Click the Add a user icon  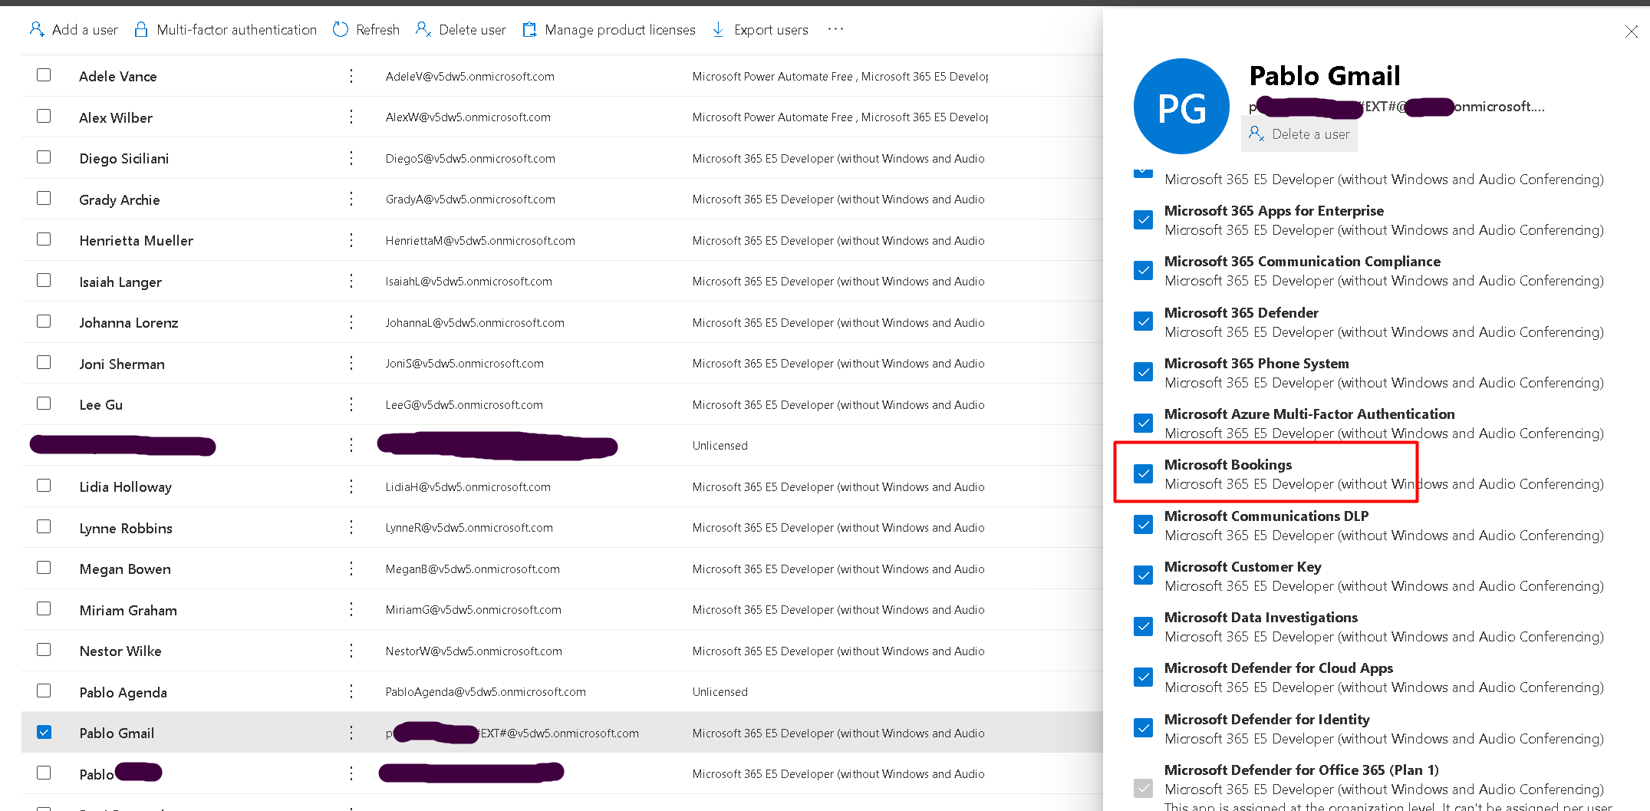(36, 29)
